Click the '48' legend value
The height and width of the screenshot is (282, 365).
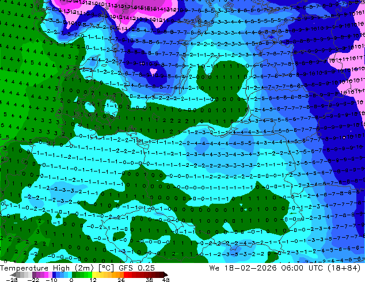166,280
